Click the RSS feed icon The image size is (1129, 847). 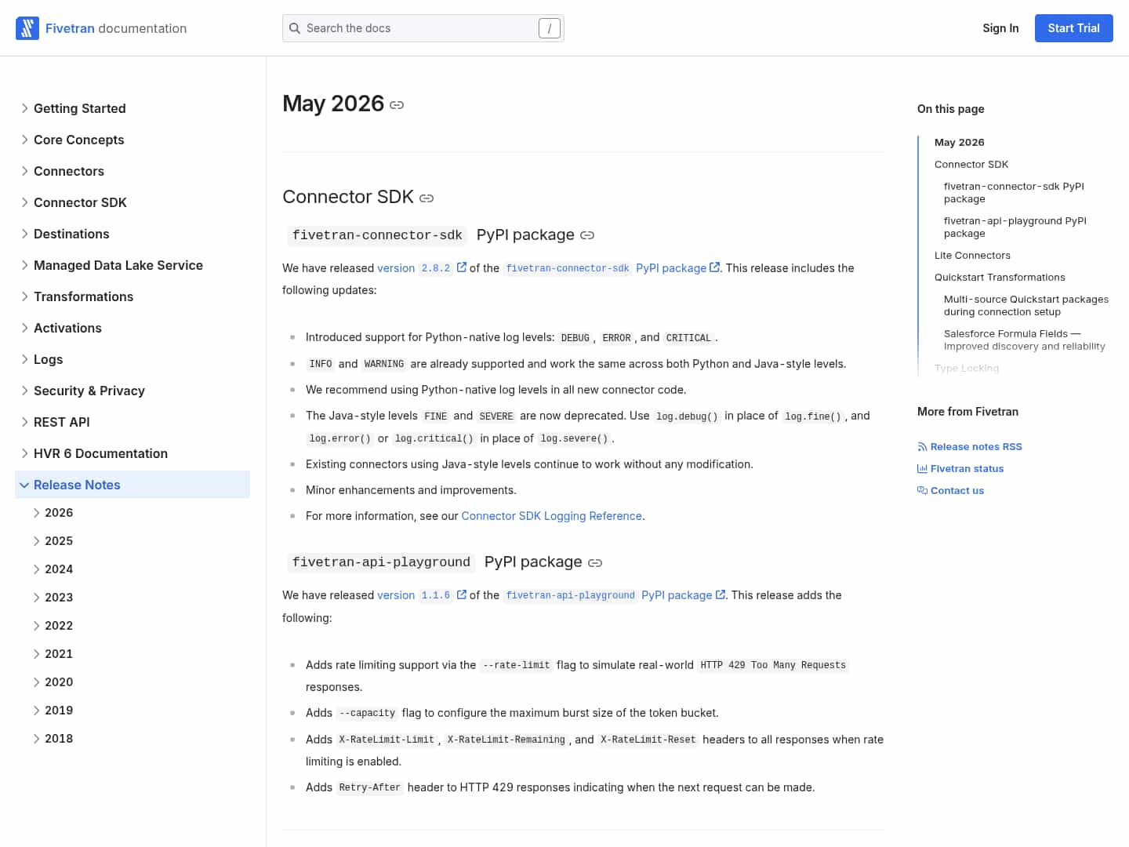click(922, 447)
